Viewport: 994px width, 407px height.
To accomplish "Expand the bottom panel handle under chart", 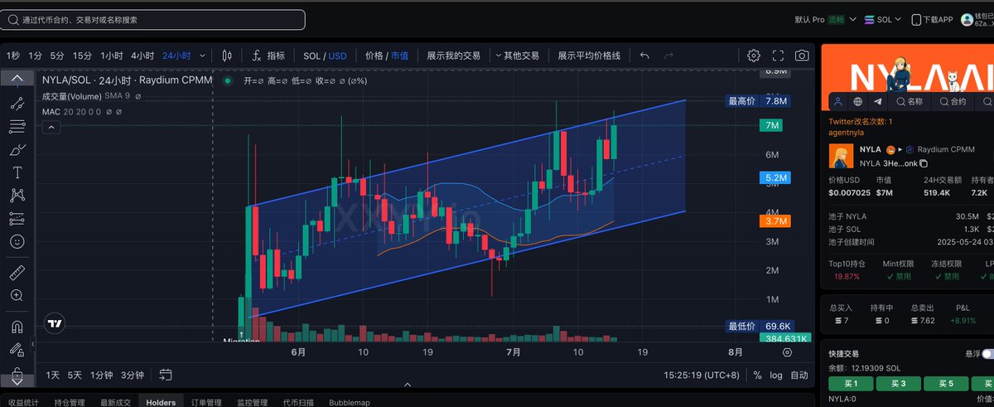I will 407,385.
